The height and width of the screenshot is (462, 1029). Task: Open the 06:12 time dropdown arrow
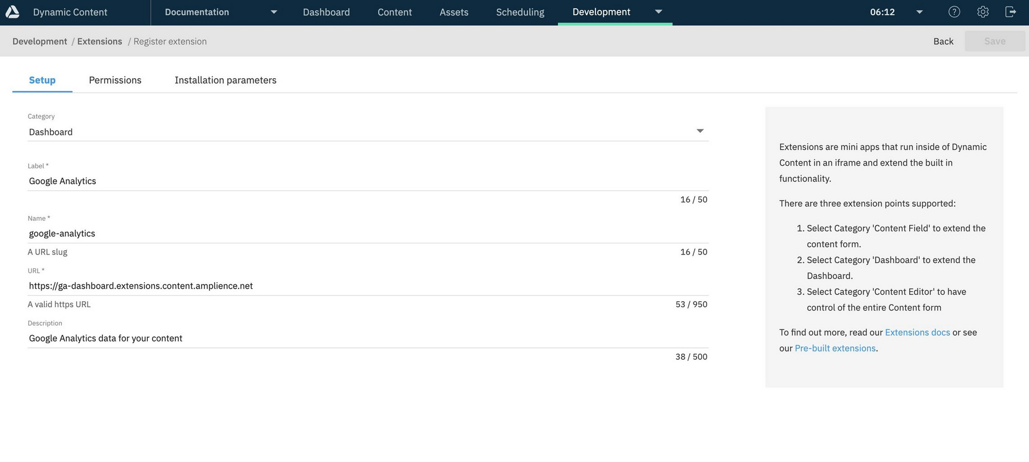920,12
